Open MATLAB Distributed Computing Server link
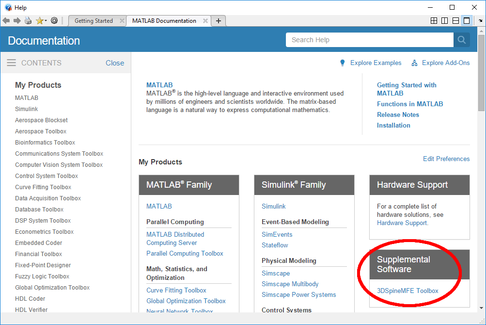Viewport: 486px width, 325px height. [x=175, y=238]
